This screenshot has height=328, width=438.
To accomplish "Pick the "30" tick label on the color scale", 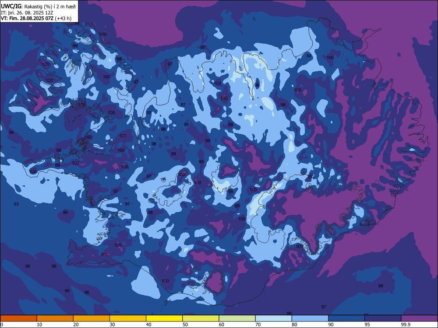I will click(112, 325).
